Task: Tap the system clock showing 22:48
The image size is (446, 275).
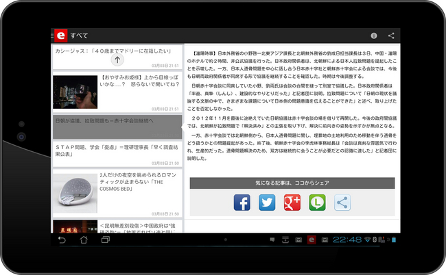Action: click(347, 240)
